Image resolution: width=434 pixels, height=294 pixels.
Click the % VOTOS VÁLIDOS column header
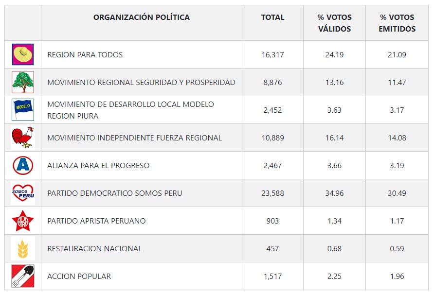click(x=334, y=23)
